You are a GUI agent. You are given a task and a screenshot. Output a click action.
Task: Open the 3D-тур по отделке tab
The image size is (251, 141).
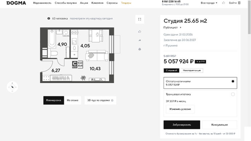click(100, 100)
